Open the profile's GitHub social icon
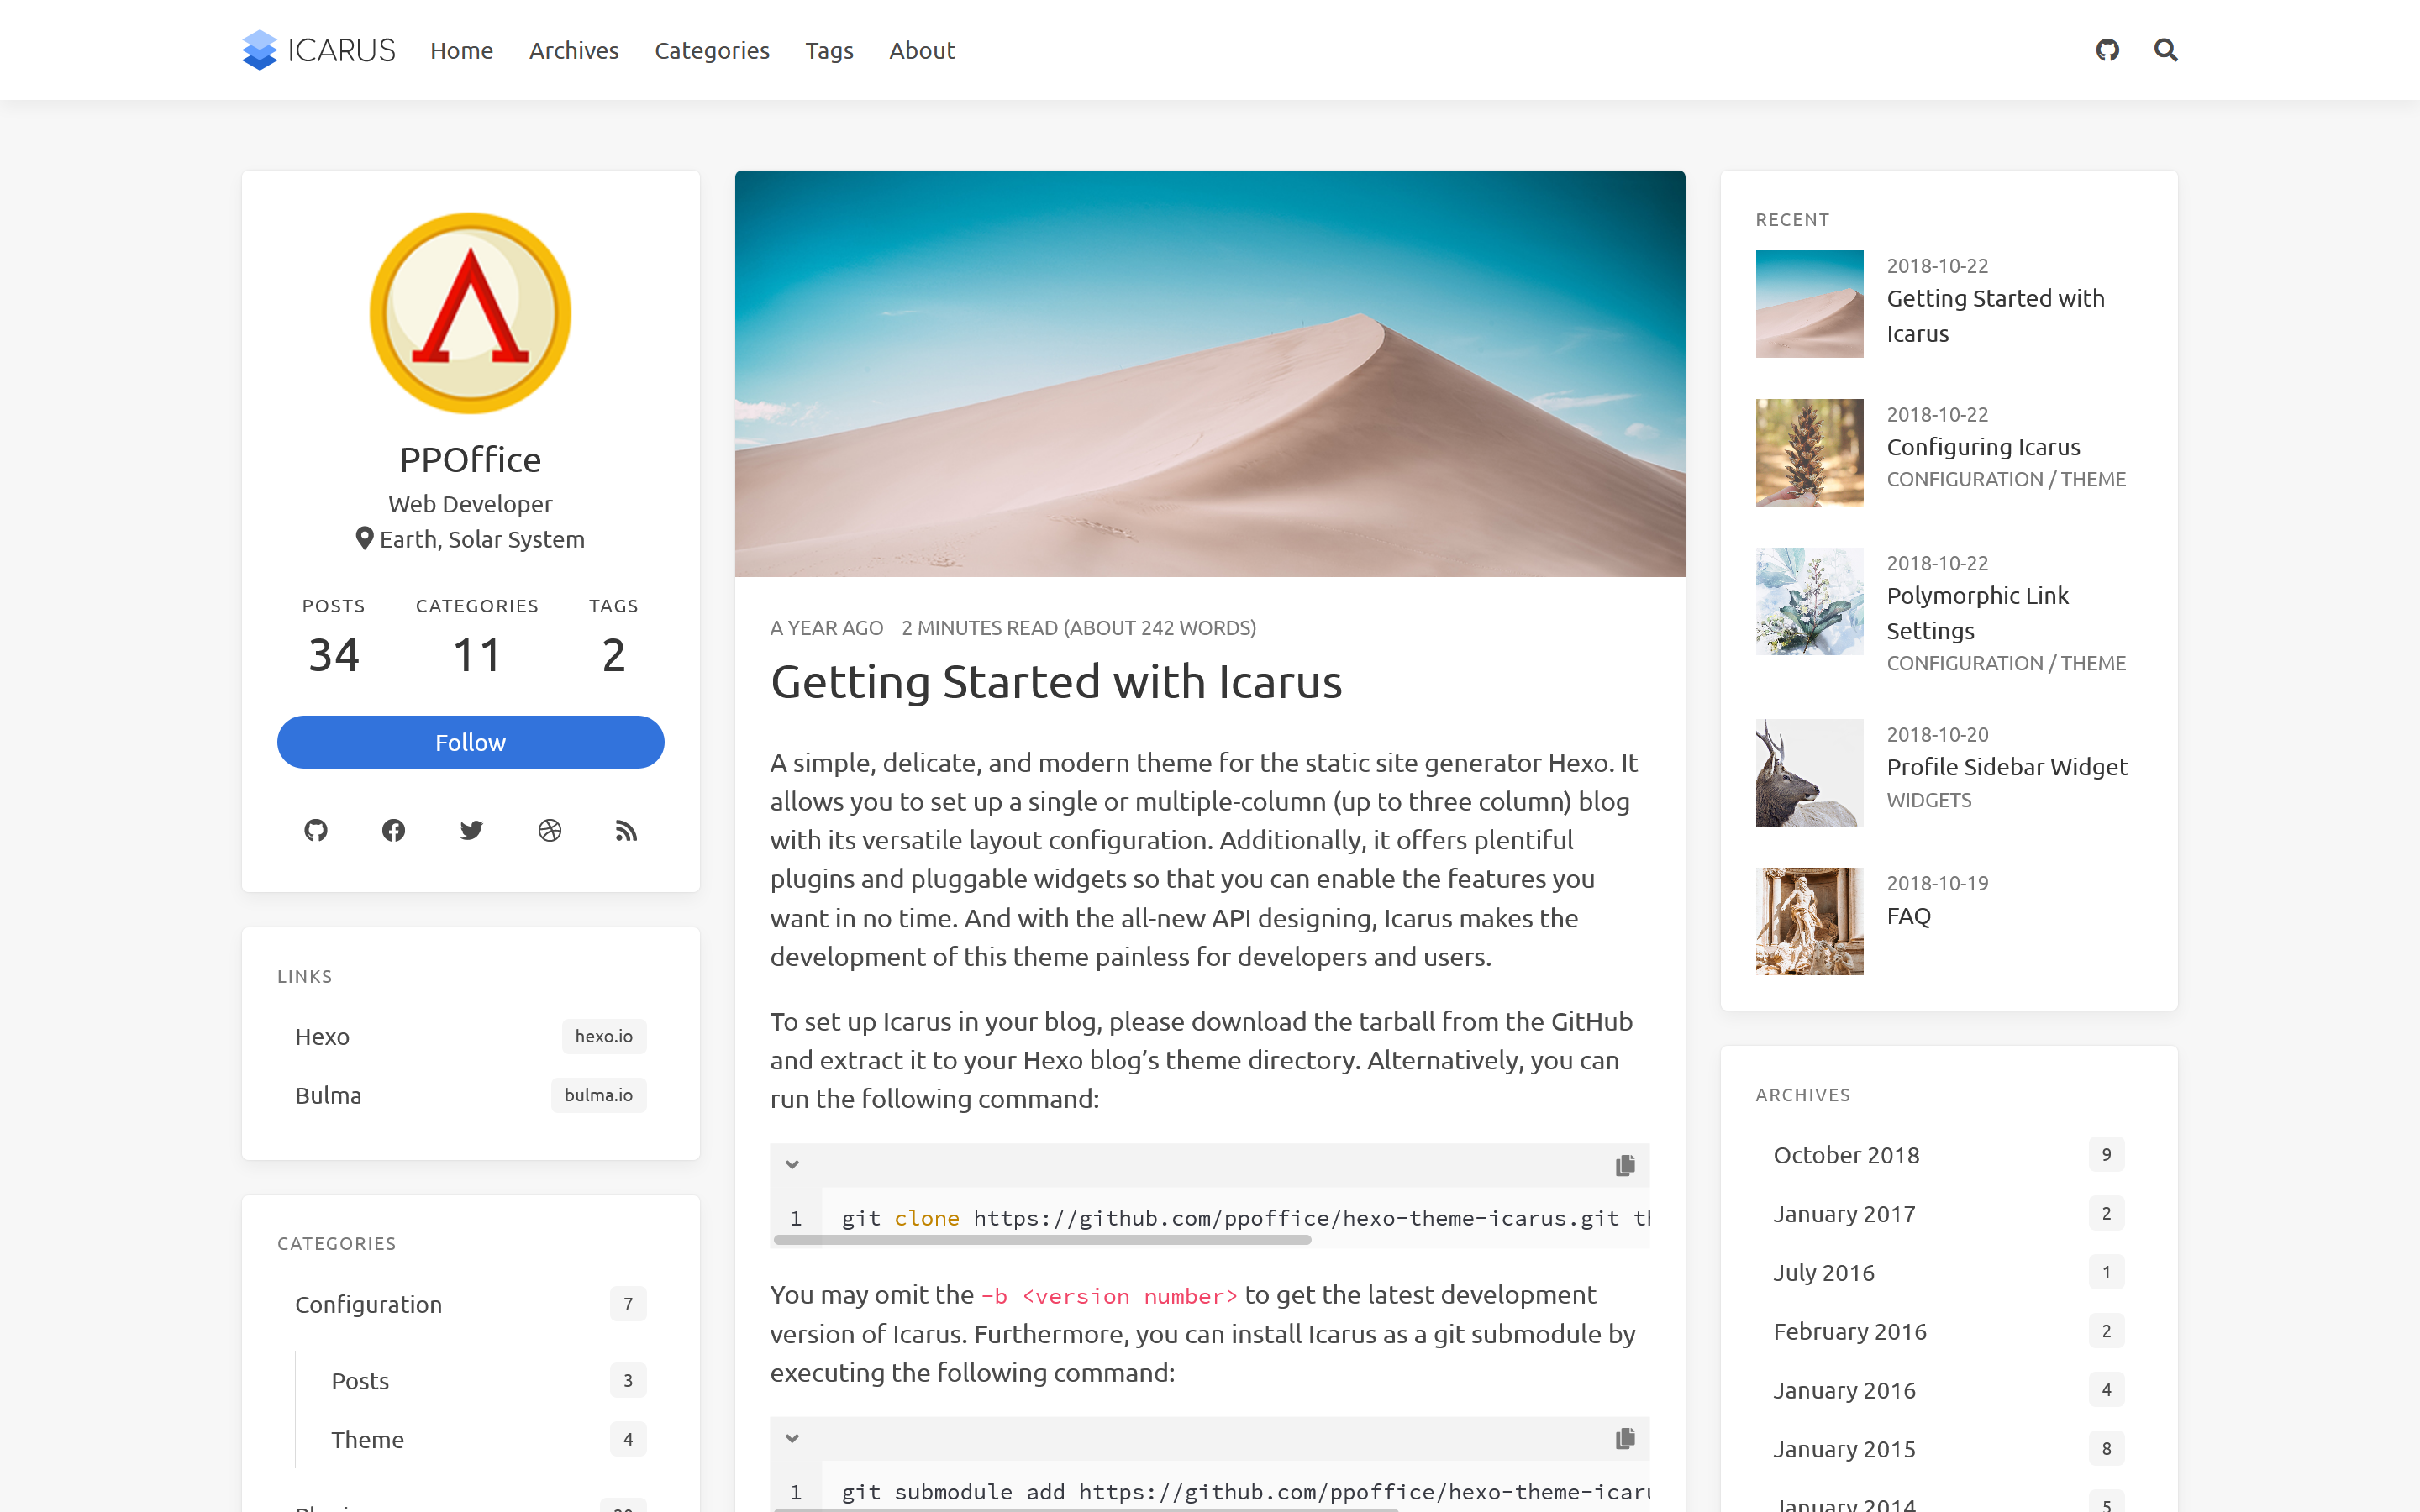2420x1512 pixels. pos(315,830)
